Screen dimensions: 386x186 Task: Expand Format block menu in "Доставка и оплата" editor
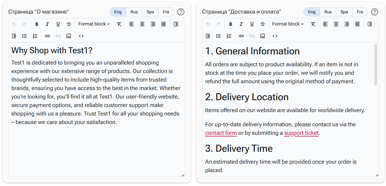[x=288, y=24]
